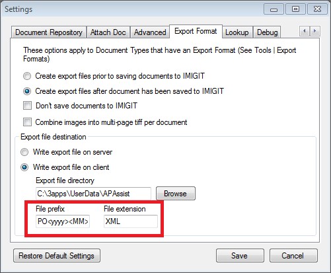Switch to Document Repository tab
331x273 pixels.
[49, 32]
